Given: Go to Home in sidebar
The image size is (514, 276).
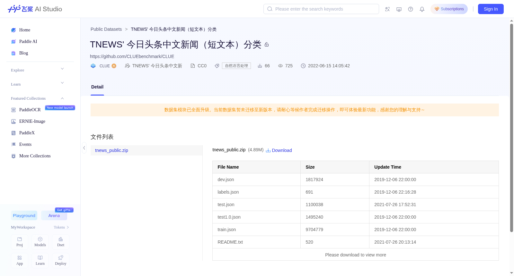Looking at the screenshot, I should (x=25, y=30).
